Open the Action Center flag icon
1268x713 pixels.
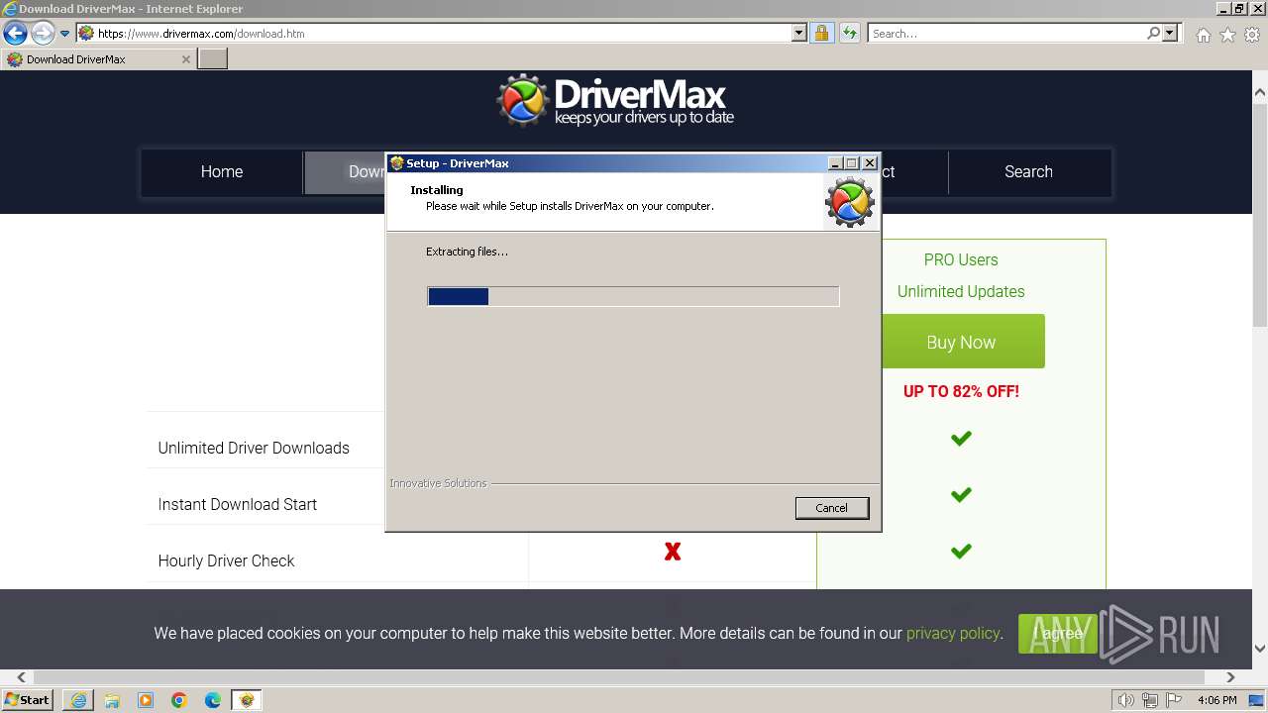(x=1174, y=700)
